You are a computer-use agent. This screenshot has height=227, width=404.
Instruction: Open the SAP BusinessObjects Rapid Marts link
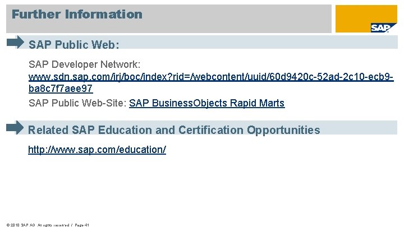pyautogui.click(x=206, y=103)
